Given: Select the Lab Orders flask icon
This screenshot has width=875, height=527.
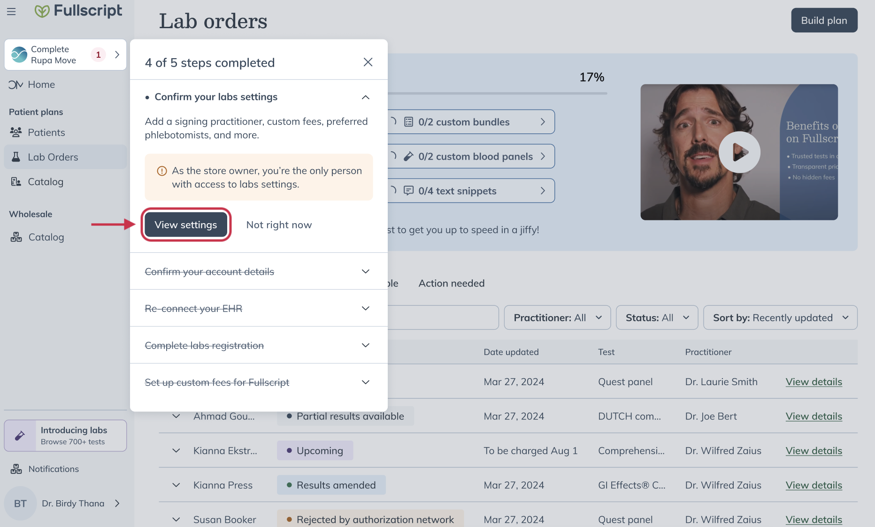Looking at the screenshot, I should coord(16,157).
